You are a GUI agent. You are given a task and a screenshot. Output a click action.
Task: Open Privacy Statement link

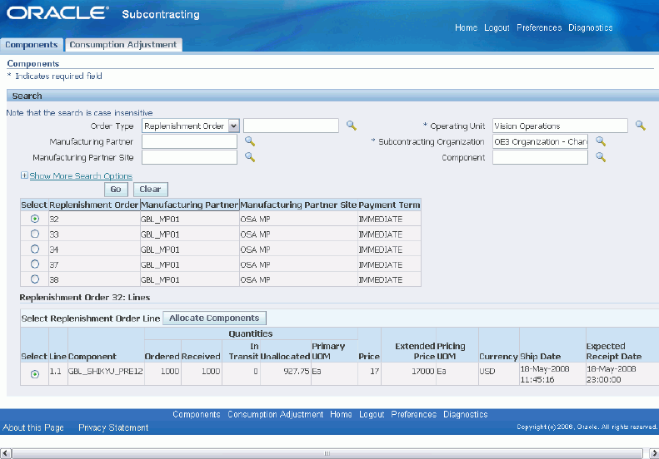(x=113, y=427)
